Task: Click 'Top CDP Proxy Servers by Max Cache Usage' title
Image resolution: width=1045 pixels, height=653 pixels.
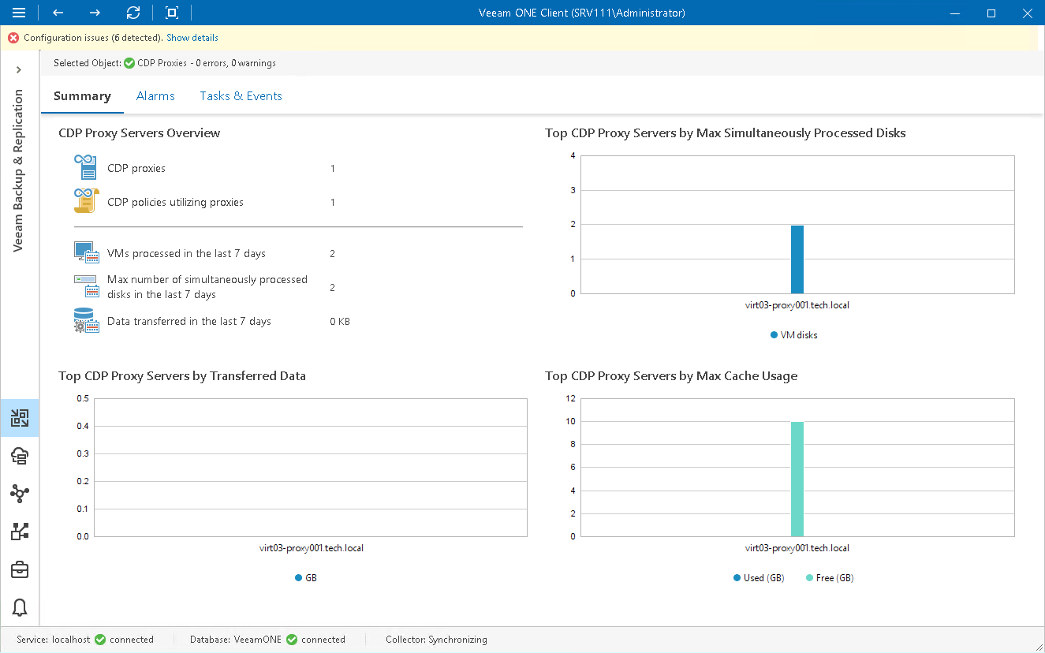Action: [x=671, y=376]
